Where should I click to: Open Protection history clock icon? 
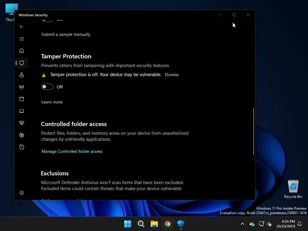(x=22, y=147)
